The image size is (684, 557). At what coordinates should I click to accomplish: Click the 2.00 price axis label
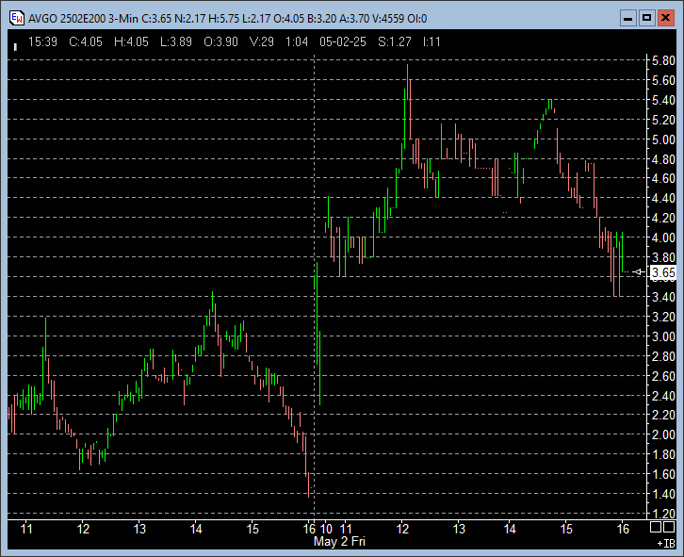pyautogui.click(x=663, y=434)
